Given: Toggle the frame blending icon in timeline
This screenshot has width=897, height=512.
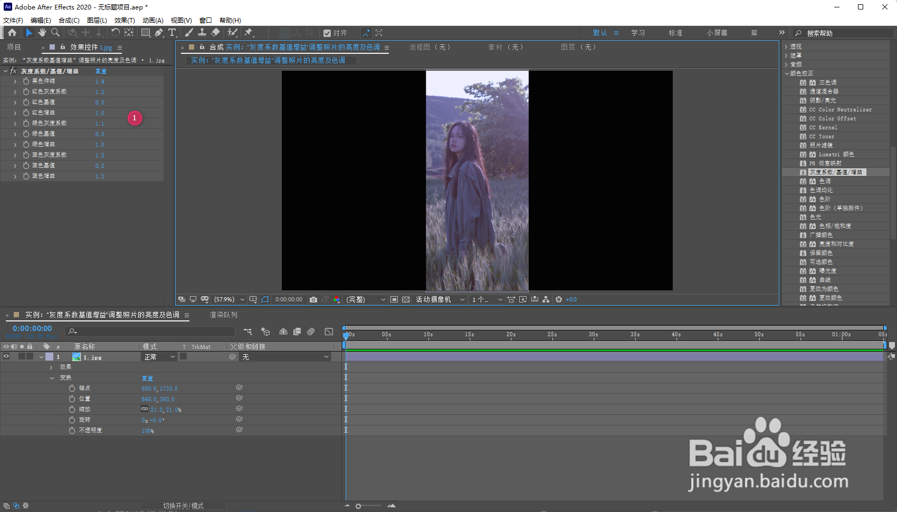Looking at the screenshot, I should 297,331.
